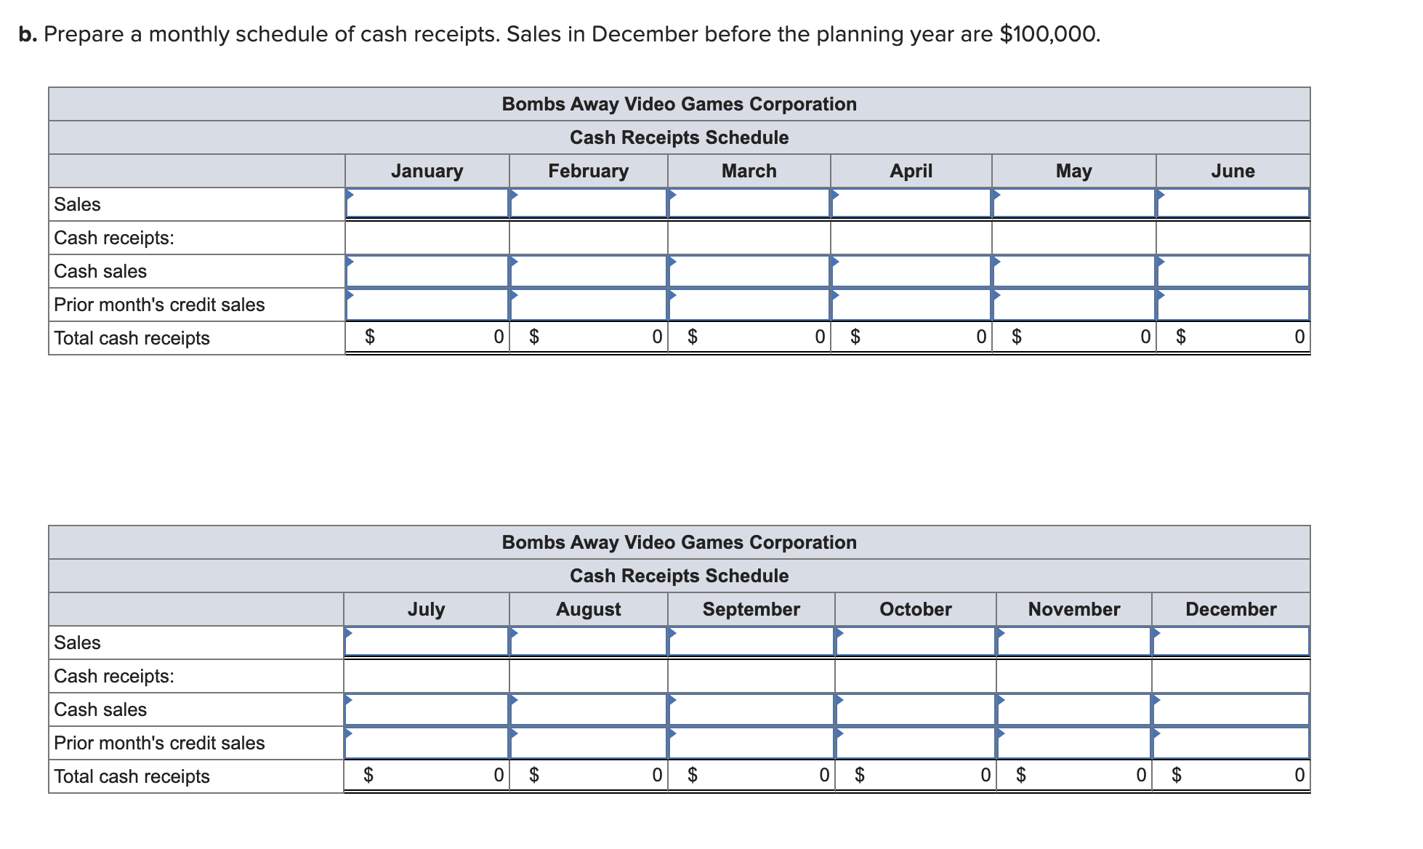Focus March Prior month's credit sales cell
The height and width of the screenshot is (849, 1423).
(749, 305)
